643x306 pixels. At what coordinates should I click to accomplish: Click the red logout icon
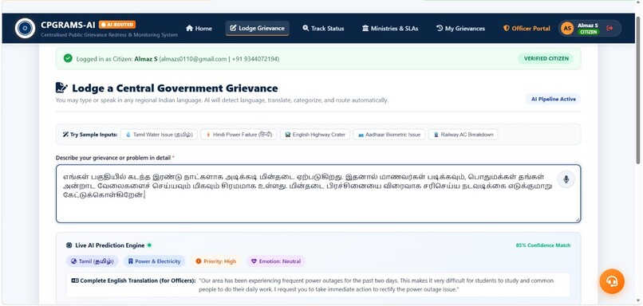[x=609, y=28]
